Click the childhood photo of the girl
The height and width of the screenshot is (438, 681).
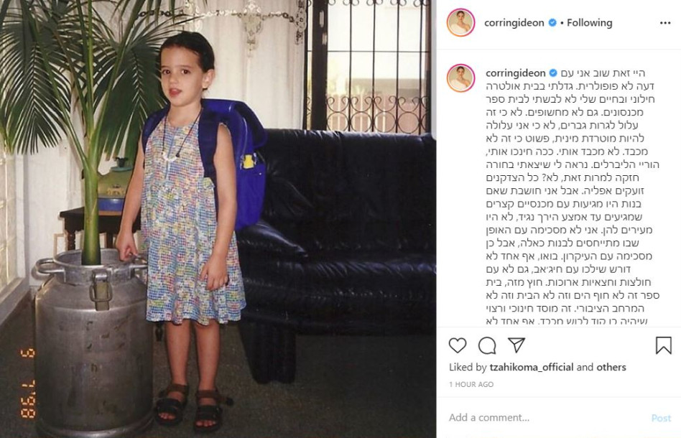[218, 219]
